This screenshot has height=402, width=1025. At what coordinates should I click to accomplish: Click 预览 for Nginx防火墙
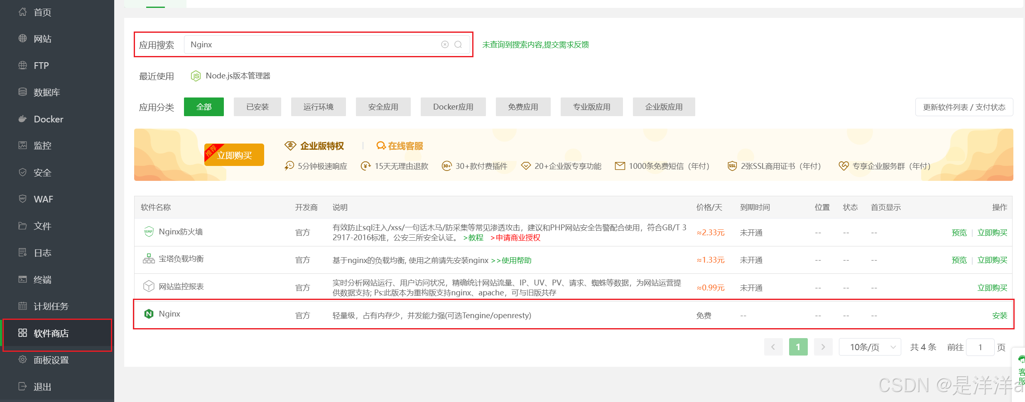[x=959, y=232]
